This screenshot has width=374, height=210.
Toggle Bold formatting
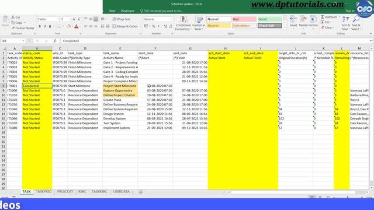click(40, 26)
